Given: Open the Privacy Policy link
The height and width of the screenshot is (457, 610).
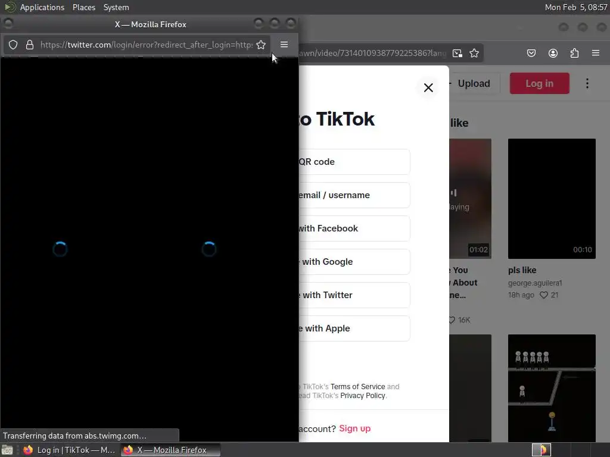Looking at the screenshot, I should (x=363, y=396).
